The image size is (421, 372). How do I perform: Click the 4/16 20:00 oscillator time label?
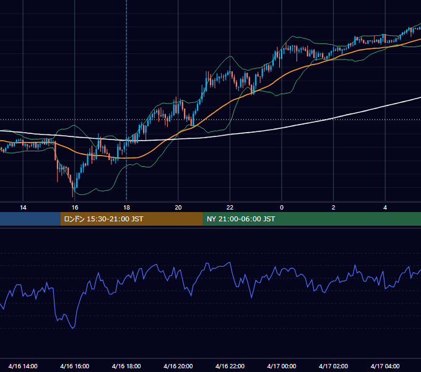tap(178, 366)
